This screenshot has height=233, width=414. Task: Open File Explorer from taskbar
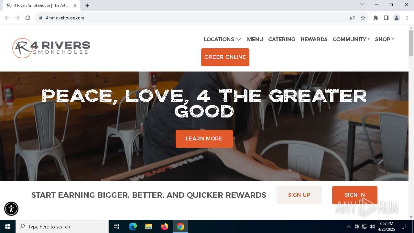click(148, 227)
